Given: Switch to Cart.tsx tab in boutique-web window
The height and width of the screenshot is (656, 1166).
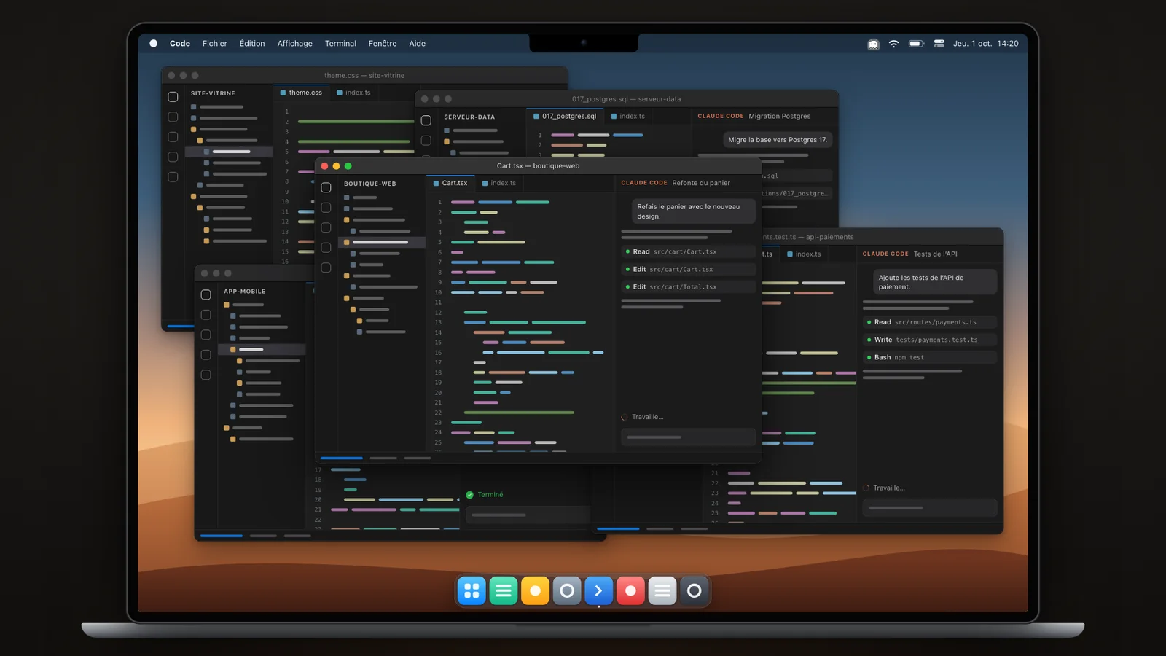Looking at the screenshot, I should 450,183.
